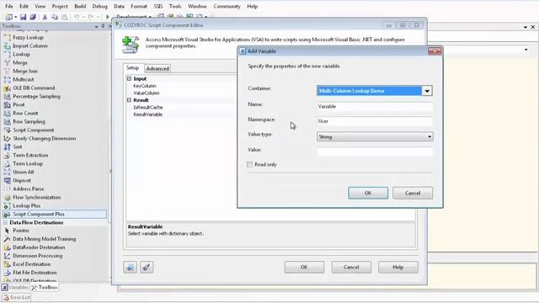Select DataReader Destination toolbox item
Image resolution: width=539 pixels, height=303 pixels.
tap(39, 247)
